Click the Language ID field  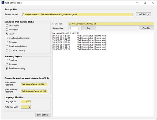pyautogui.click(x=26, y=102)
